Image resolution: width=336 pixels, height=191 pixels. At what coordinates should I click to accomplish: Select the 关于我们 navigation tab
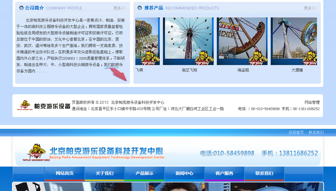pyautogui.click(x=105, y=174)
